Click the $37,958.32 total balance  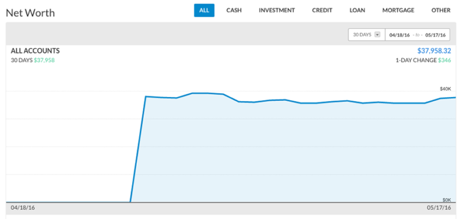pos(434,51)
